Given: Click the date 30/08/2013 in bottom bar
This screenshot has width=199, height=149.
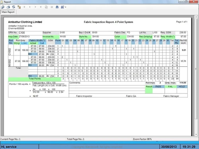Looking at the screenshot, I should [x=169, y=147].
